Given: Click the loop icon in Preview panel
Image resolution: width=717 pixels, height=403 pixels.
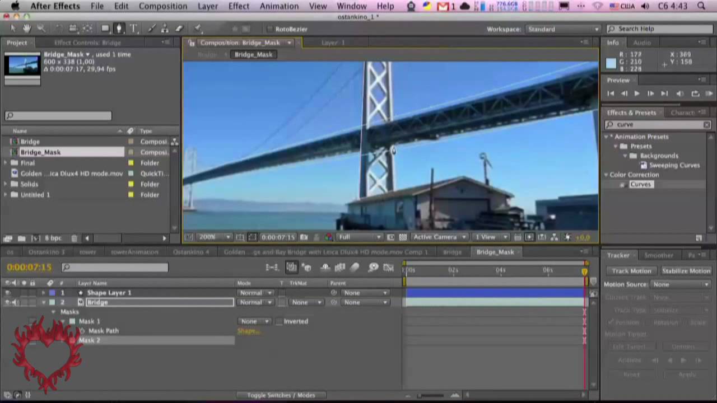Looking at the screenshot, I should point(695,93).
